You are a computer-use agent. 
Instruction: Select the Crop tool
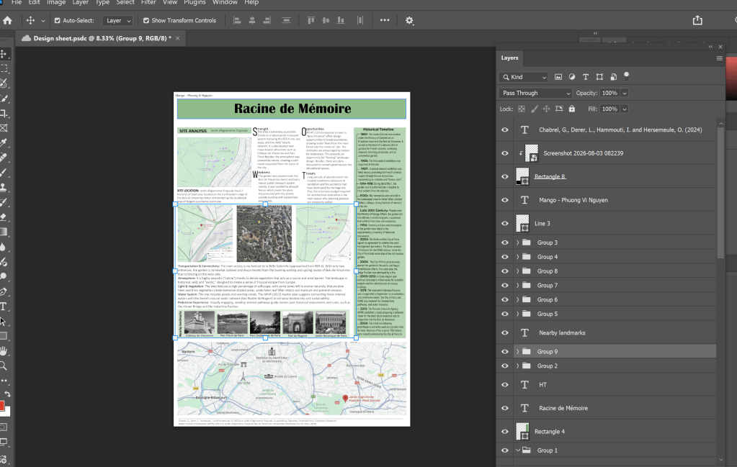click(x=4, y=113)
